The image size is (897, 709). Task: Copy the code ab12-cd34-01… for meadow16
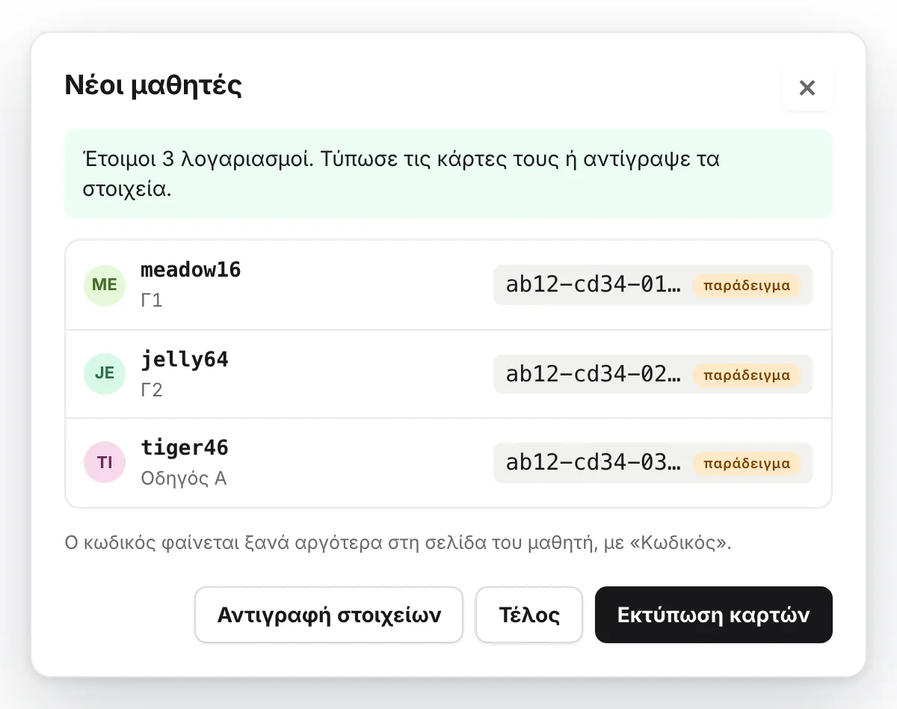click(x=594, y=285)
